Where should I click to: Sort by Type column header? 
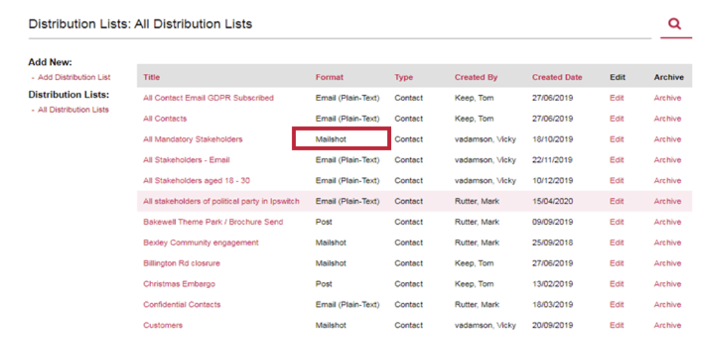point(403,77)
